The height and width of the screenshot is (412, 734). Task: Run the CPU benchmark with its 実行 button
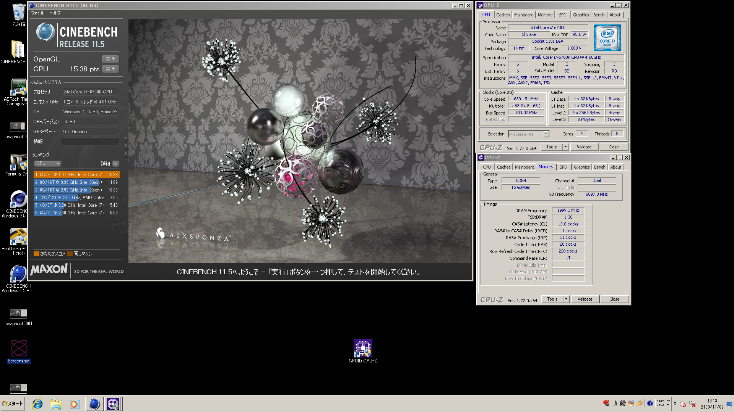tap(110, 69)
